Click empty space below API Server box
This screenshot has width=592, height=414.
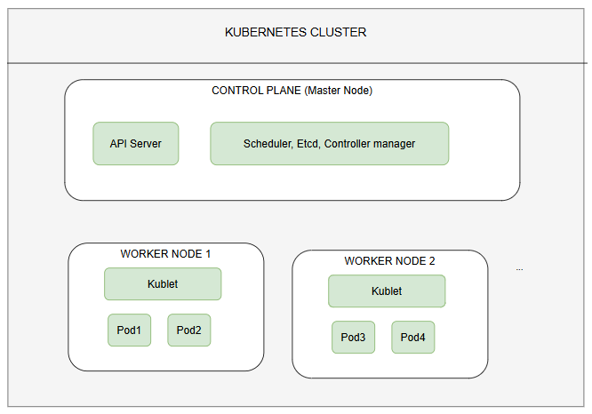136,181
